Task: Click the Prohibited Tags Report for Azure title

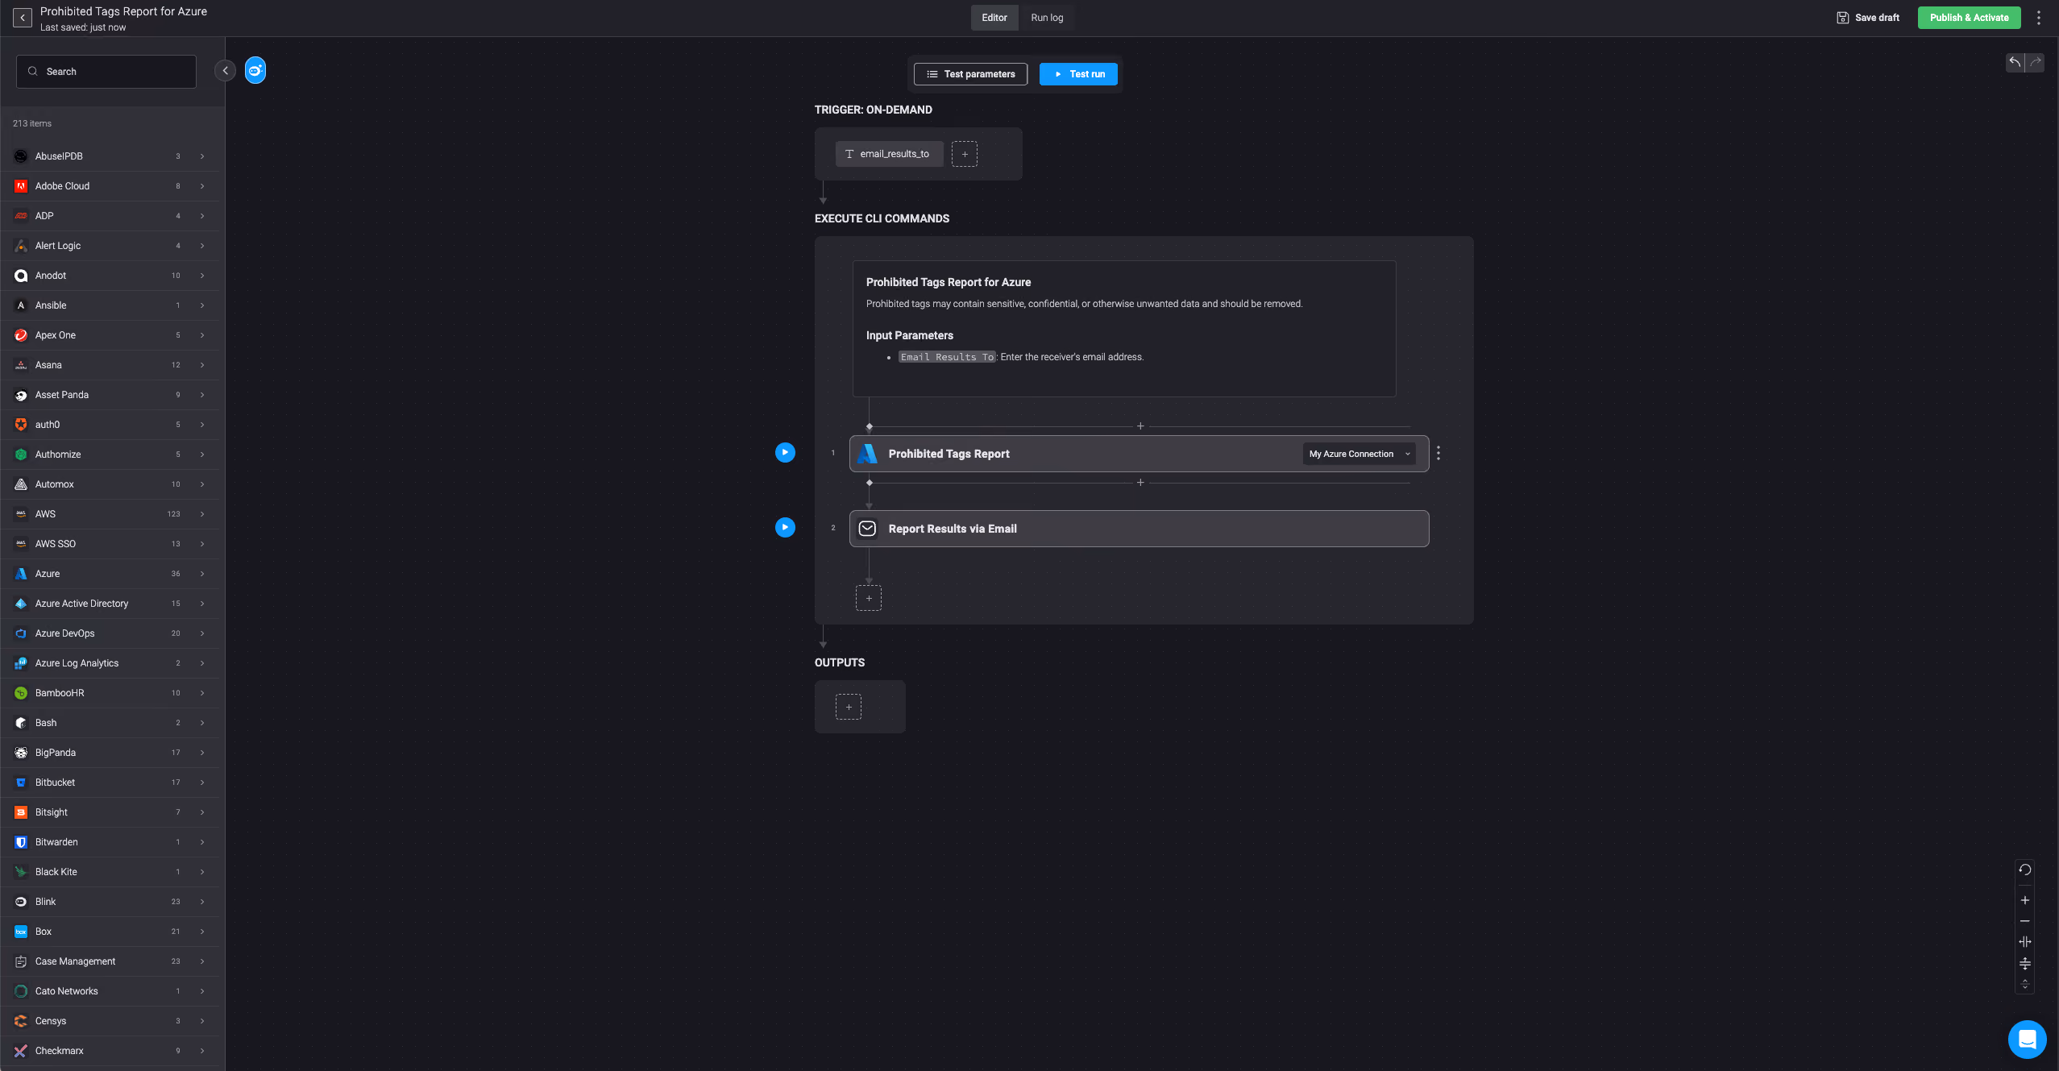Action: [123, 11]
